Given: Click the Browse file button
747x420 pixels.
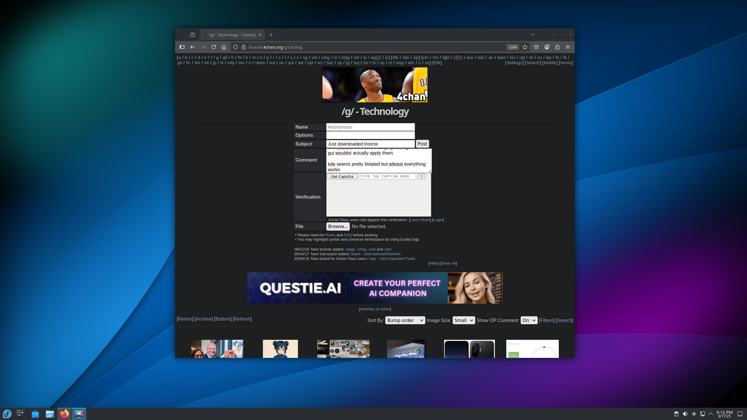Looking at the screenshot, I should (x=338, y=226).
